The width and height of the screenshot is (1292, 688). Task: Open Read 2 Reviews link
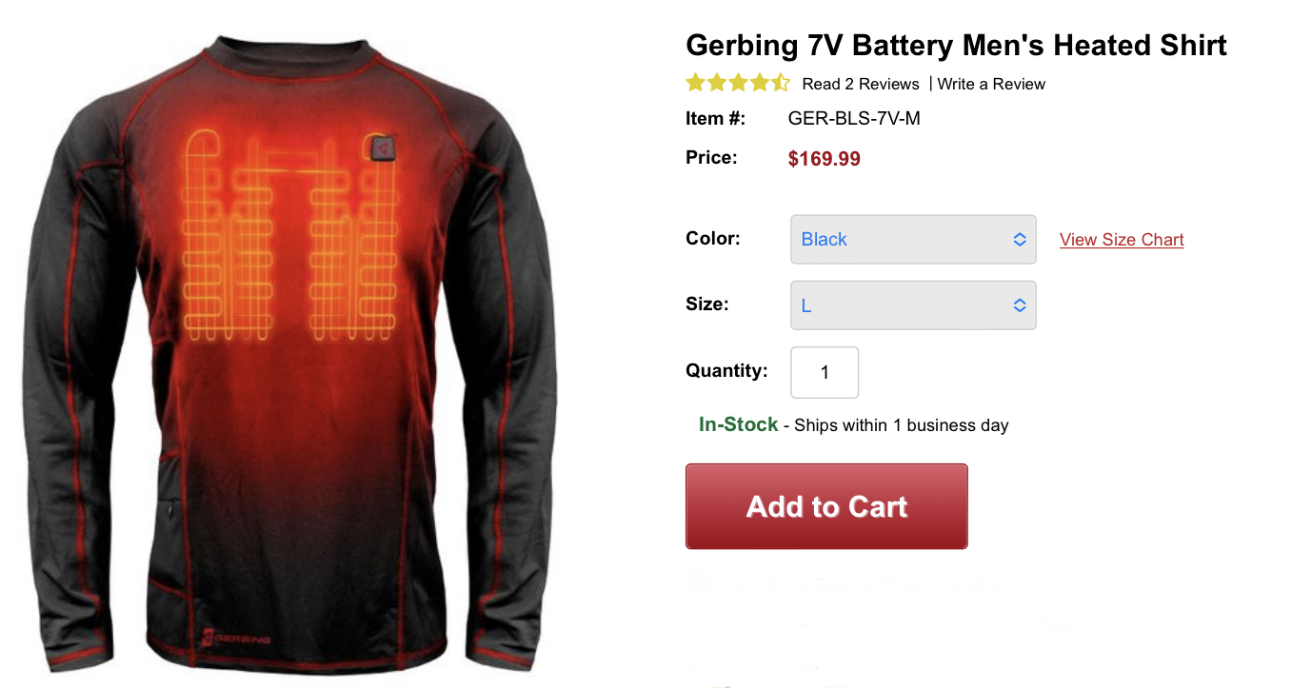click(x=861, y=84)
